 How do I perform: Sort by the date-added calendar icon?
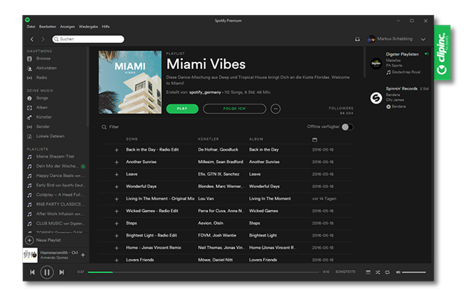314,139
